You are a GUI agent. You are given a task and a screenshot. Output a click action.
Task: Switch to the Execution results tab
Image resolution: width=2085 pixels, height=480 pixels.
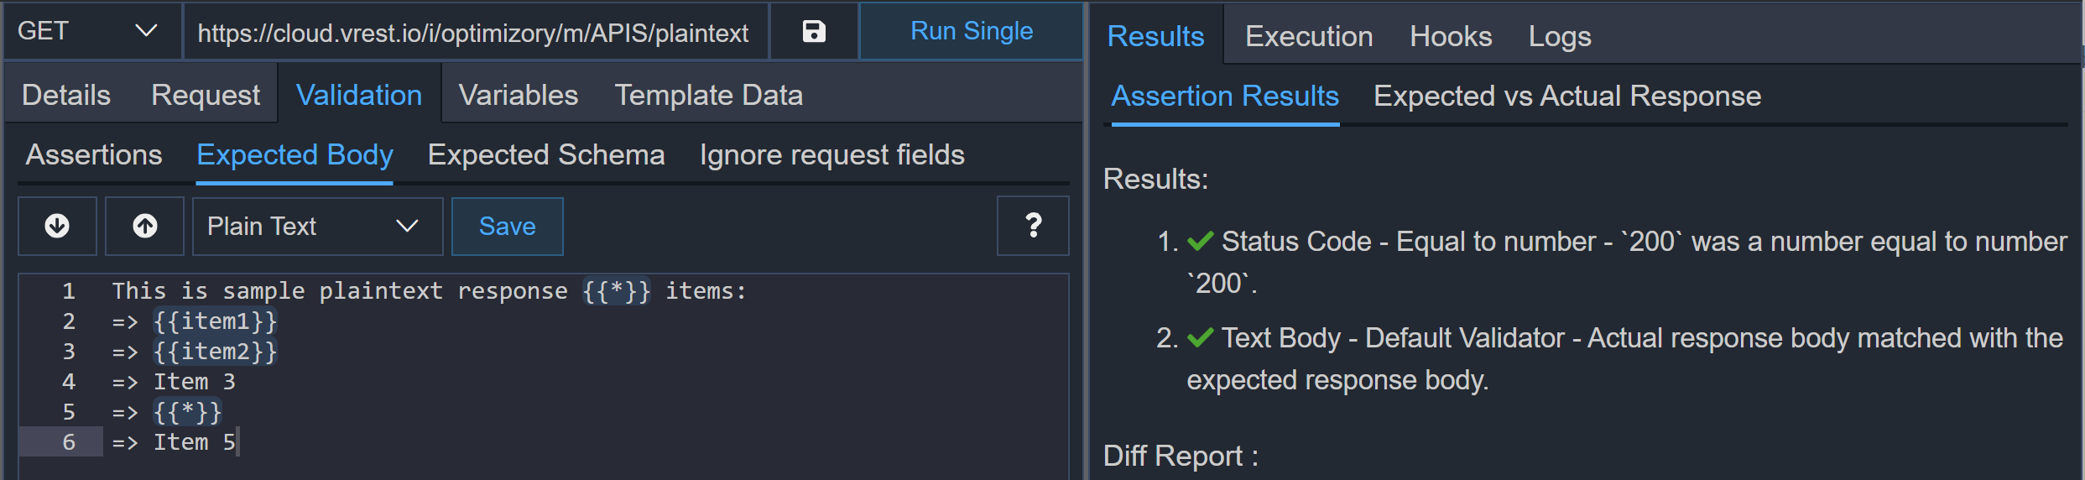tap(1308, 36)
